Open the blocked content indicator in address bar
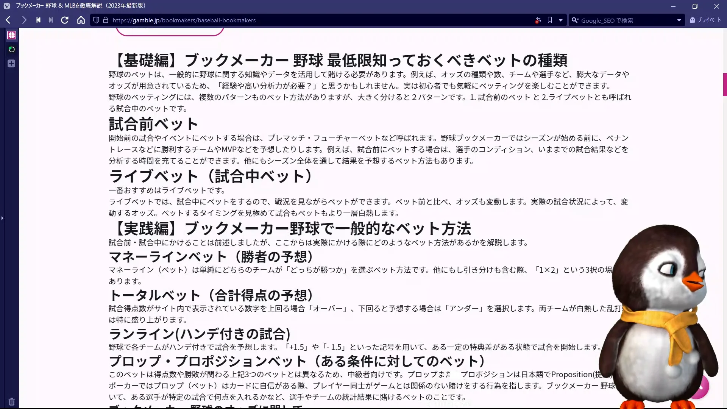 pos(538,20)
